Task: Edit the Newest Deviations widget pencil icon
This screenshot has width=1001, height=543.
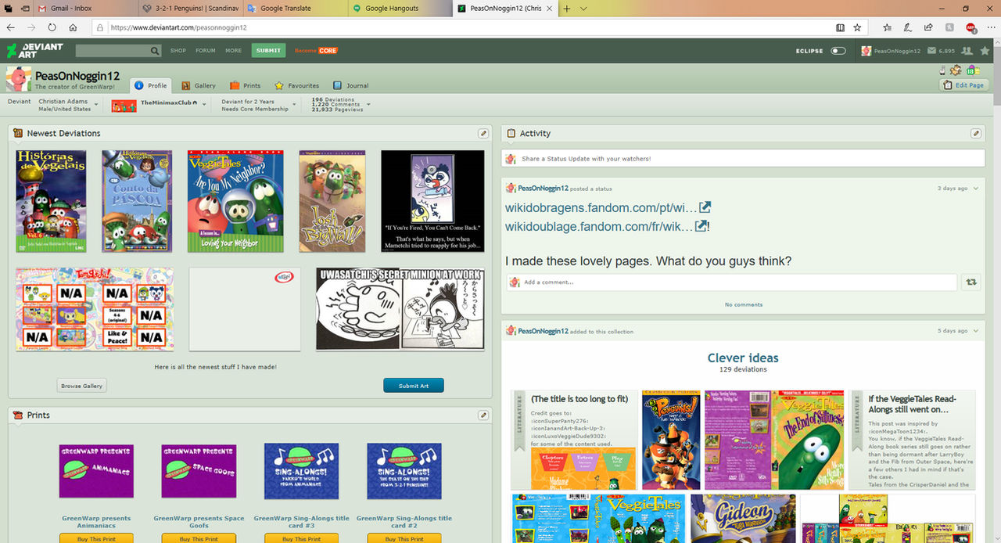Action: click(x=483, y=133)
